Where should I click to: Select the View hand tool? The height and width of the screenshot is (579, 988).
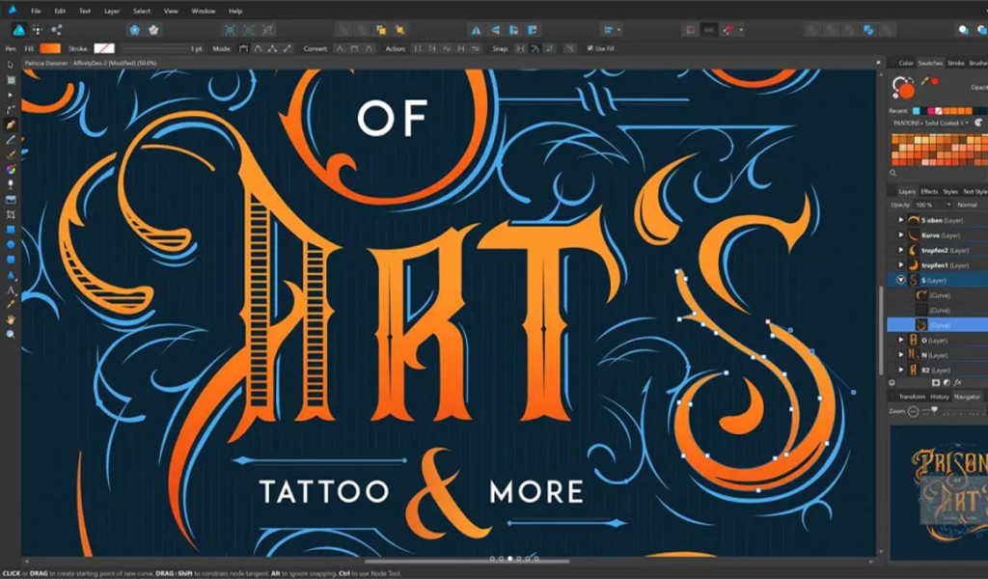tap(11, 319)
